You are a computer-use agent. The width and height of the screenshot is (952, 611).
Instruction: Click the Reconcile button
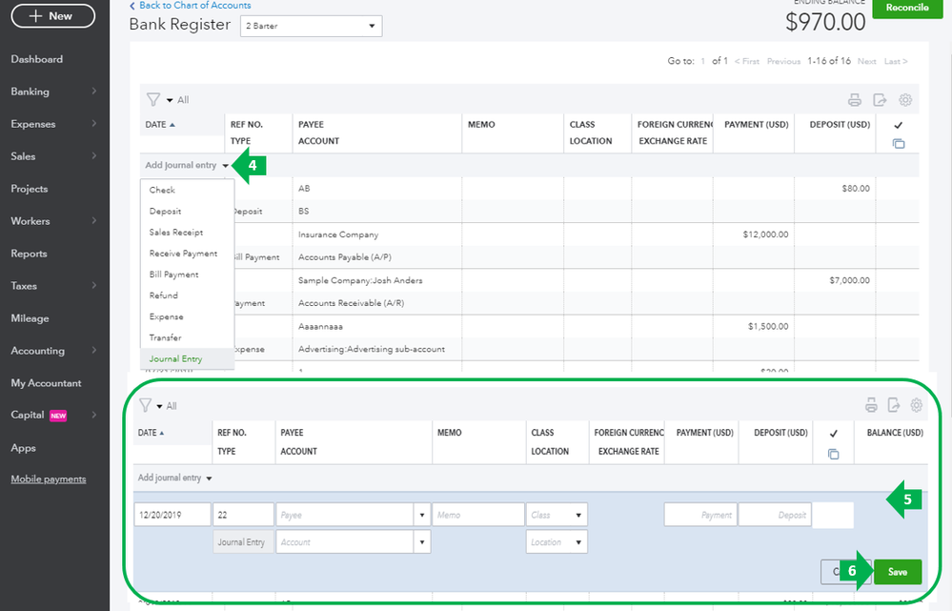click(906, 8)
